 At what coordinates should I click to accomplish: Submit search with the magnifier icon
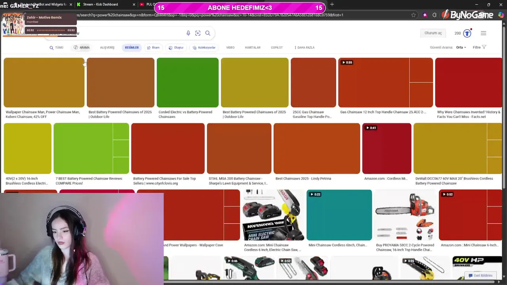pyautogui.click(x=208, y=33)
